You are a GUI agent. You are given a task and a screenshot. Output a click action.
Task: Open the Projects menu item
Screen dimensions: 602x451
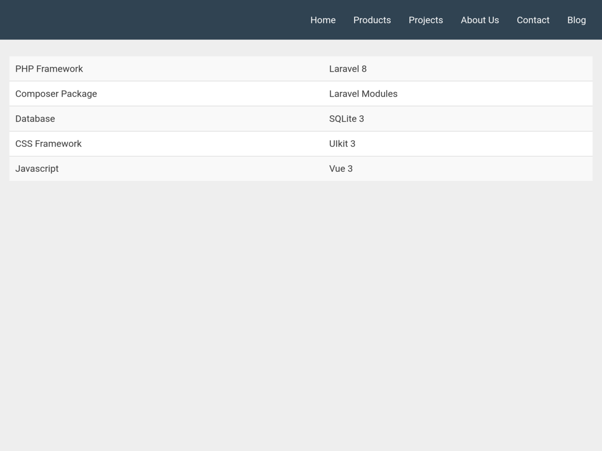425,20
